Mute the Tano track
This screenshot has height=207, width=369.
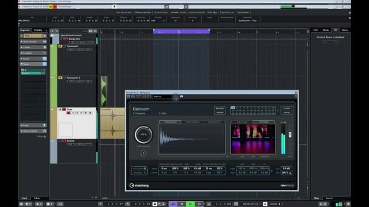60,109
